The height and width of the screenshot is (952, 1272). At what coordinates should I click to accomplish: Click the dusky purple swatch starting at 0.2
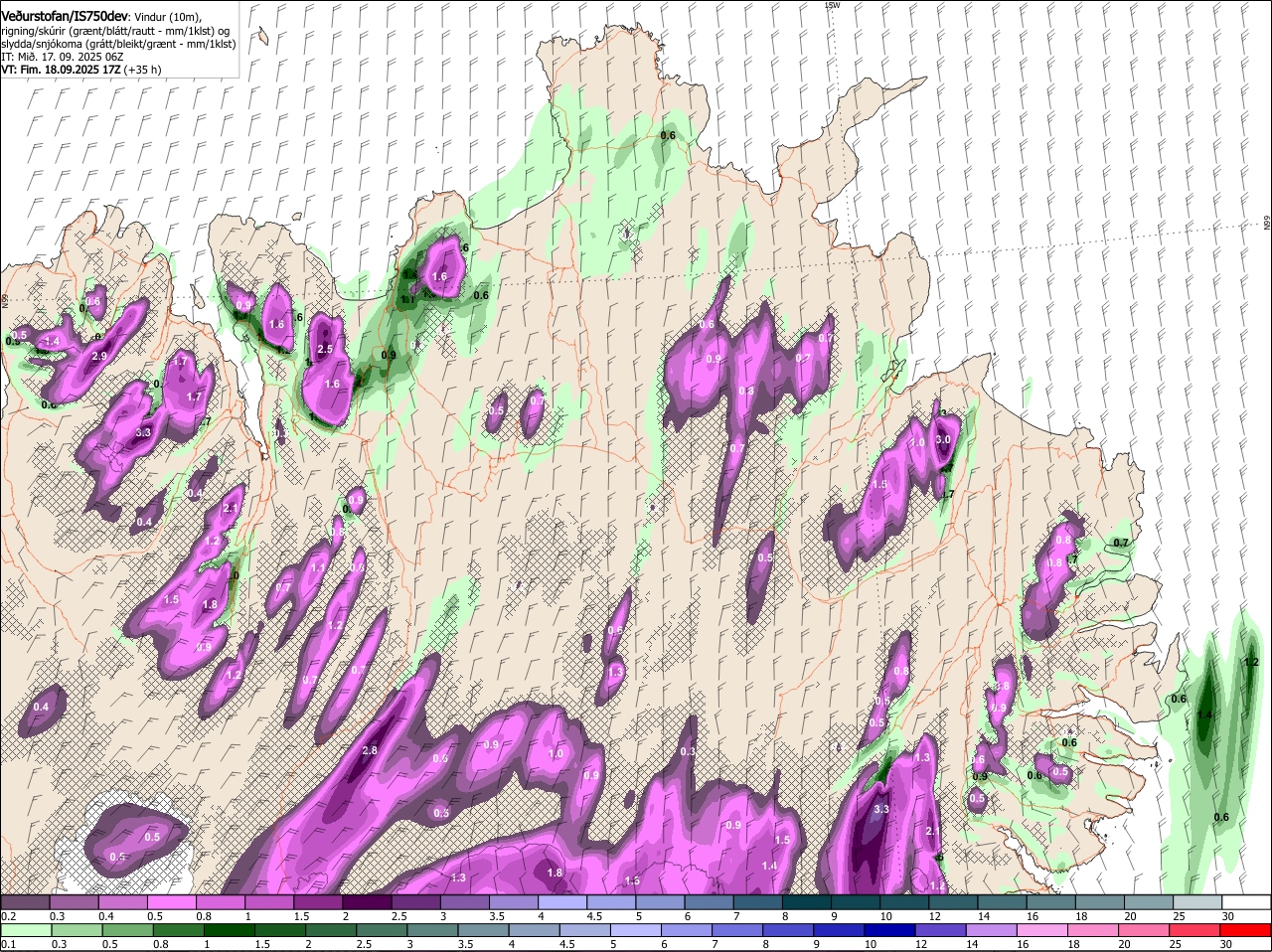coord(25,902)
